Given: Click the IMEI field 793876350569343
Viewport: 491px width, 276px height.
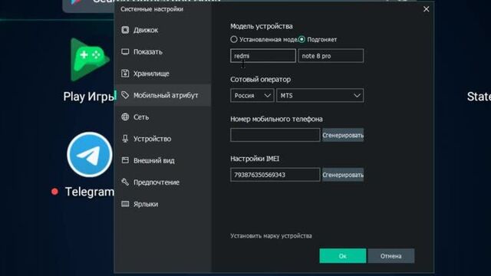Looking at the screenshot, I should click(275, 175).
